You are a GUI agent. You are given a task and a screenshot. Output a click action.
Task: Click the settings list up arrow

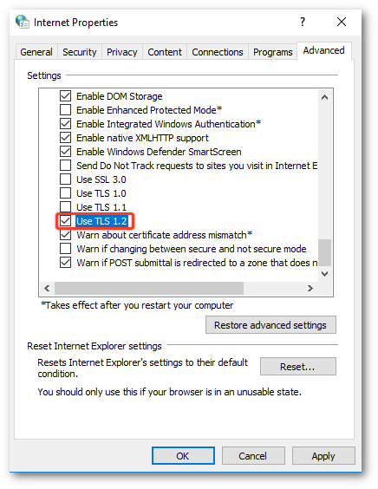point(324,97)
